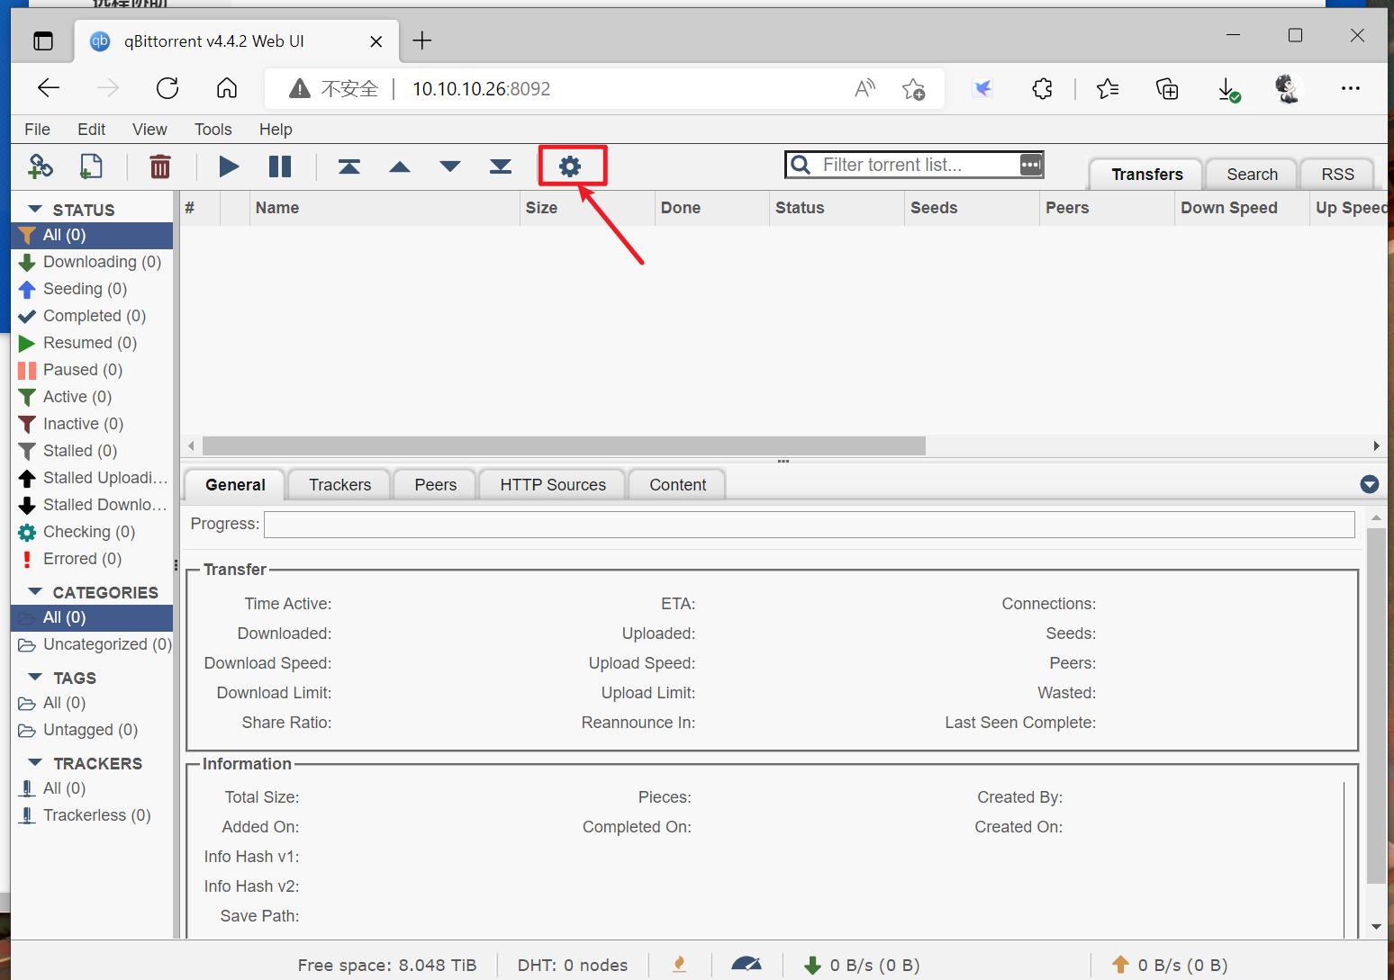Switch to the RSS tab

pyautogui.click(x=1337, y=175)
